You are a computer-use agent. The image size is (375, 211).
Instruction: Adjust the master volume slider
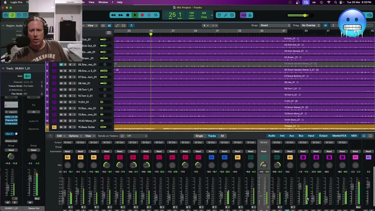pyautogui.click(x=300, y=15)
